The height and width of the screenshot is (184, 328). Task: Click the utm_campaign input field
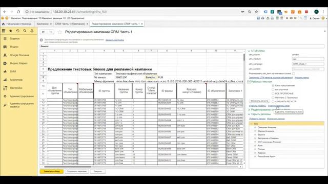(308, 64)
